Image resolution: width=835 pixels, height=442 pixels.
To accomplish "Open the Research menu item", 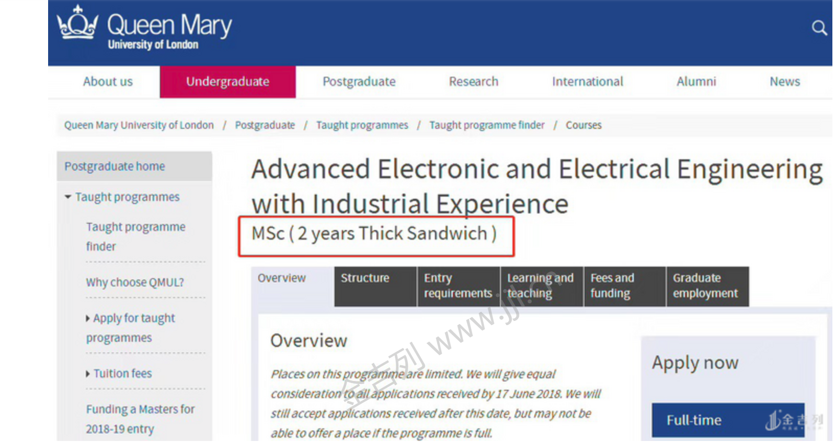I will pyautogui.click(x=473, y=82).
